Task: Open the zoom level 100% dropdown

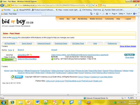Action: click(x=132, y=98)
